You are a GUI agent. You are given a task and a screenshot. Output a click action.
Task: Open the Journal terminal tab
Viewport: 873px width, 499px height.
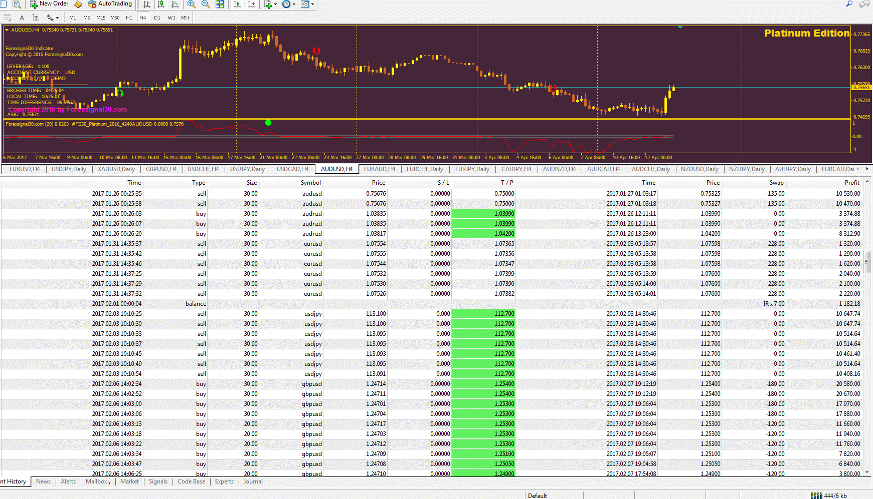253,481
